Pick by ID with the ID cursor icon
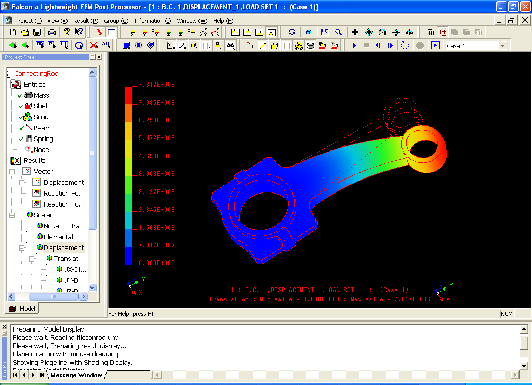This screenshot has width=532, height=385. pos(39,45)
